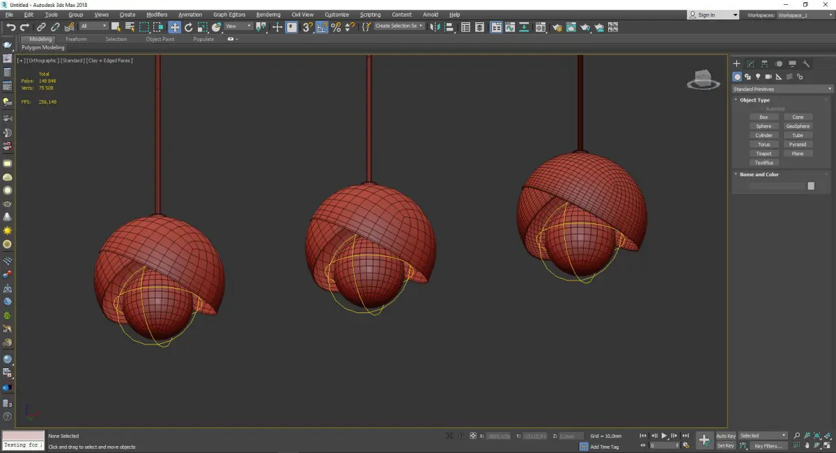Click the Align tool icon

[449, 27]
